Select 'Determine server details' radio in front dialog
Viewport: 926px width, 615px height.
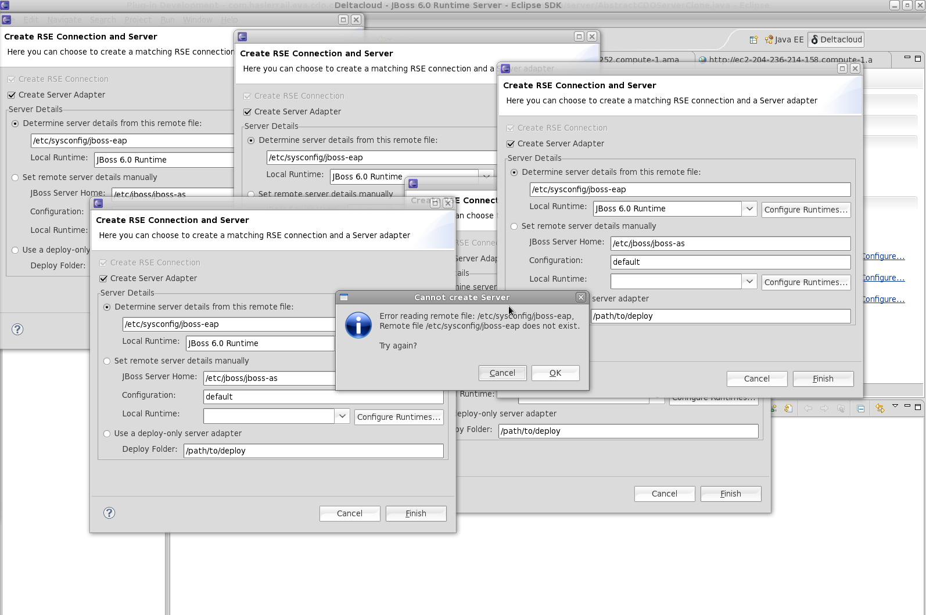pyautogui.click(x=107, y=307)
